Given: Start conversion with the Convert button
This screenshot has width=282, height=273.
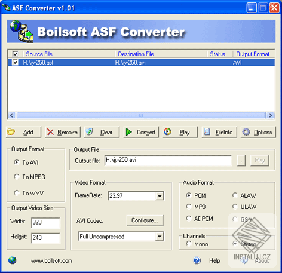Looking at the screenshot, I should pos(141,132).
